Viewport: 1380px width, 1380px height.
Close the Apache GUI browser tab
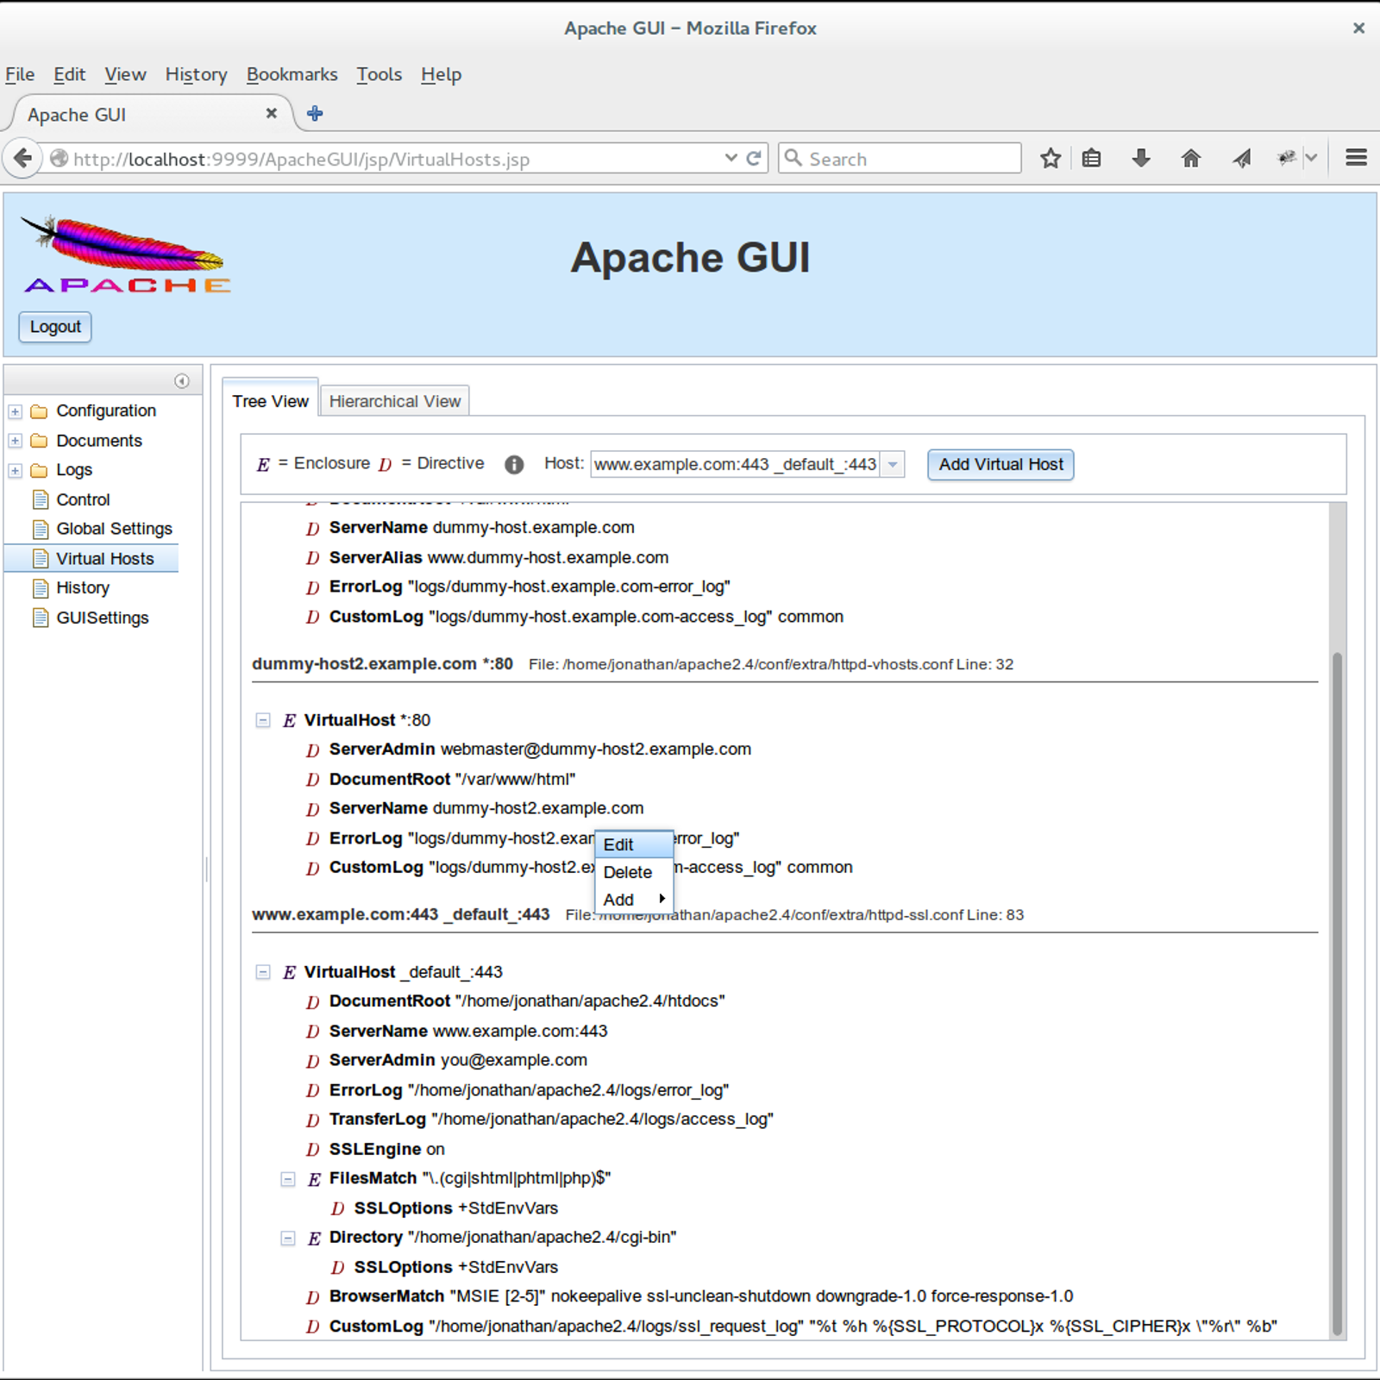pos(271,113)
